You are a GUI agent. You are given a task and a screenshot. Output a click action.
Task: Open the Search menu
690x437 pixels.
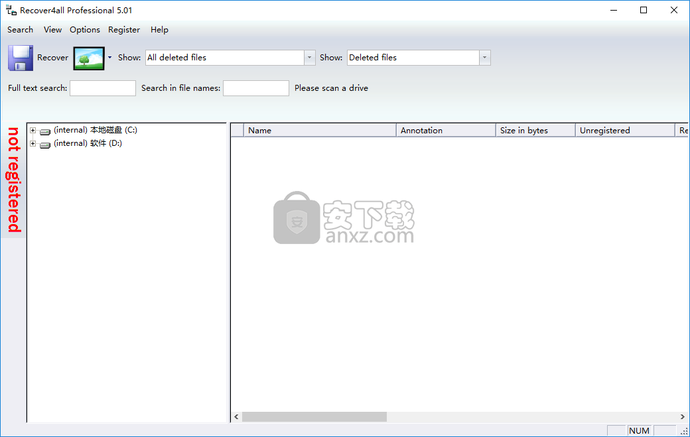pos(21,29)
